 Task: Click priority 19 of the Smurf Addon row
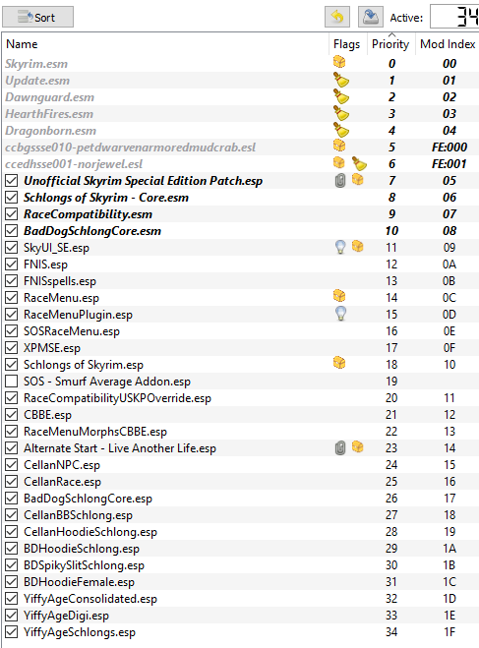click(391, 381)
